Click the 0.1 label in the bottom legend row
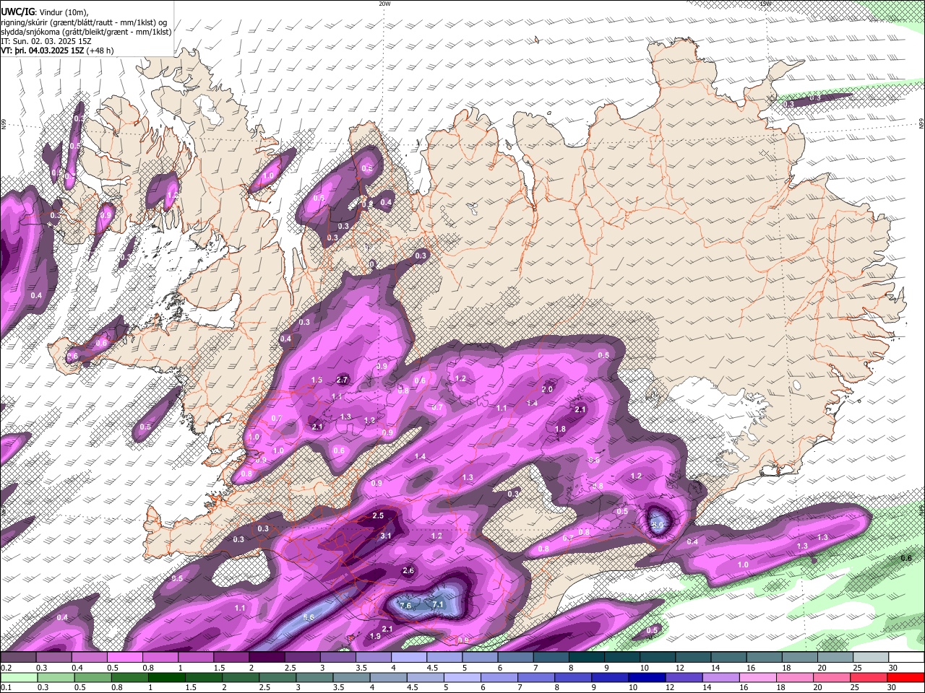 (5, 687)
